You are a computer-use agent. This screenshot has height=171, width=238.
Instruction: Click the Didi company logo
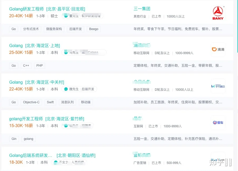218,49
